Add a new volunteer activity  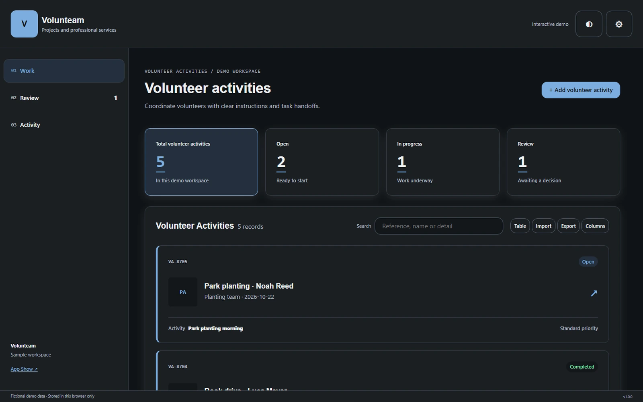click(581, 90)
